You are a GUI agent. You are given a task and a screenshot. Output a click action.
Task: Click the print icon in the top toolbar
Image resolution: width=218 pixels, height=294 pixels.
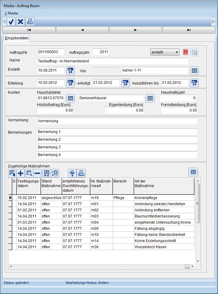pos(30,22)
